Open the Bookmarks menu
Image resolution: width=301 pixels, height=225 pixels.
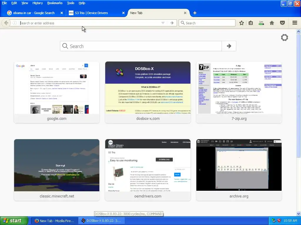point(55,3)
